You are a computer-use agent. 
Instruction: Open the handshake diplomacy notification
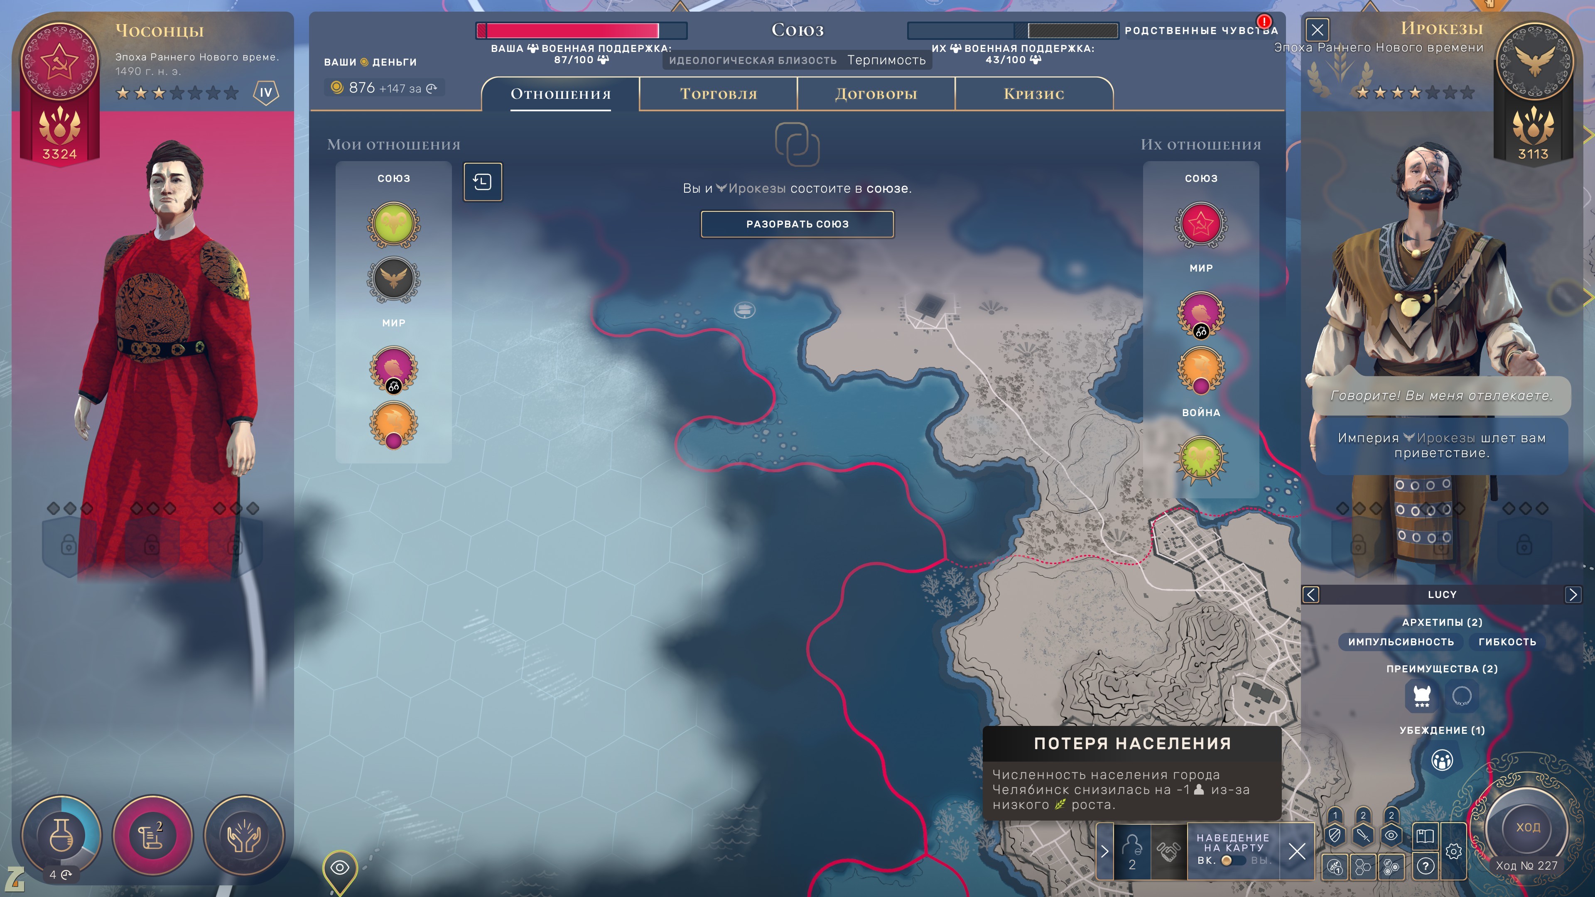(x=1168, y=851)
